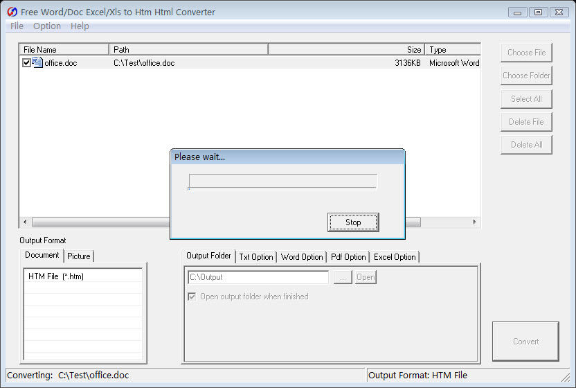
Task: Click the Select All button
Action: tap(526, 99)
